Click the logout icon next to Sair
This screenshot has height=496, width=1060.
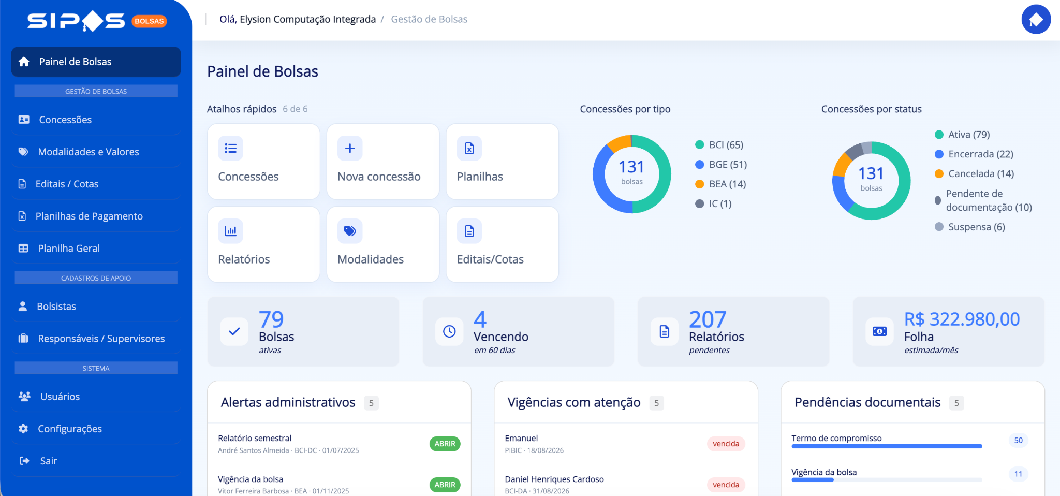[x=24, y=461]
